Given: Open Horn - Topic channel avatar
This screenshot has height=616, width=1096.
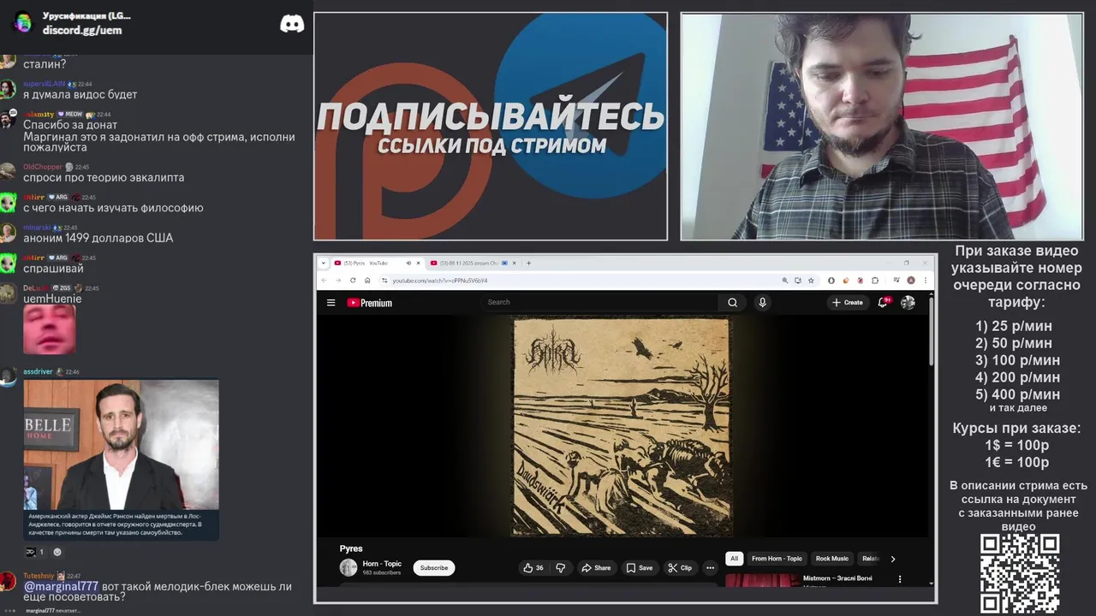Looking at the screenshot, I should tap(348, 567).
